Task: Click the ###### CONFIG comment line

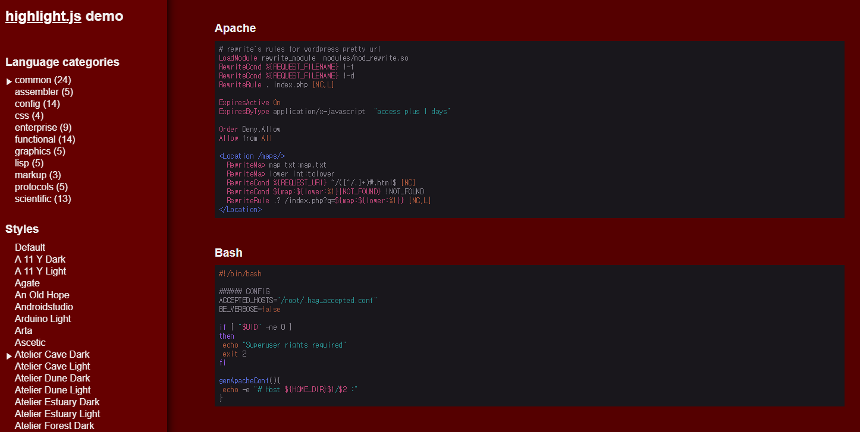Action: 244,292
